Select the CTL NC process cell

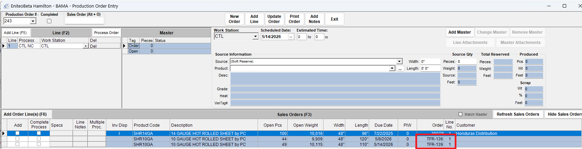click(29, 46)
